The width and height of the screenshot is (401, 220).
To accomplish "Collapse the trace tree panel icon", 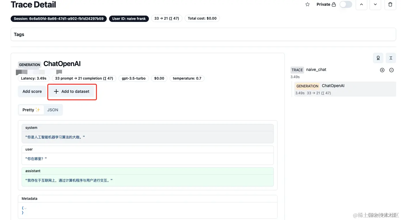I will point(391,58).
